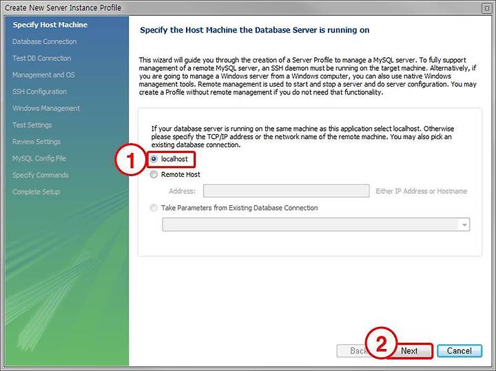Go Back to the previous step

point(358,351)
